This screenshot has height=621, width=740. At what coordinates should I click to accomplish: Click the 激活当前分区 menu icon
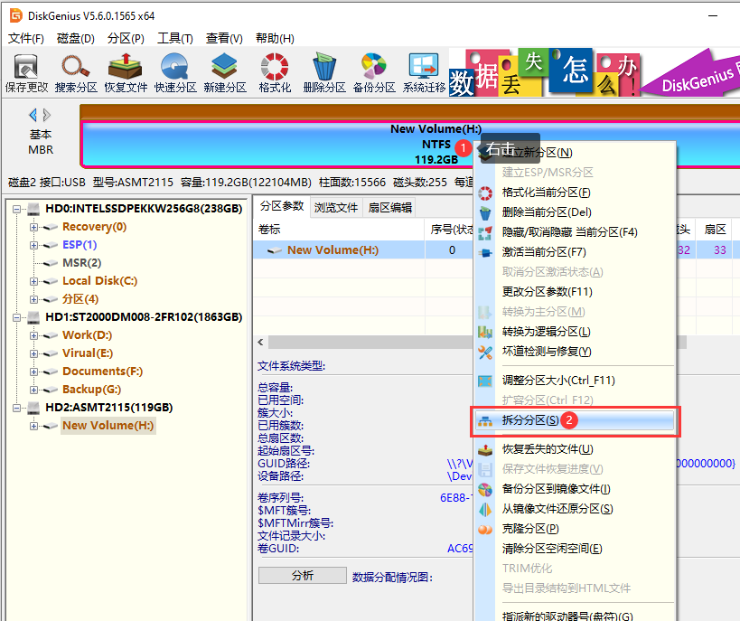pos(485,253)
